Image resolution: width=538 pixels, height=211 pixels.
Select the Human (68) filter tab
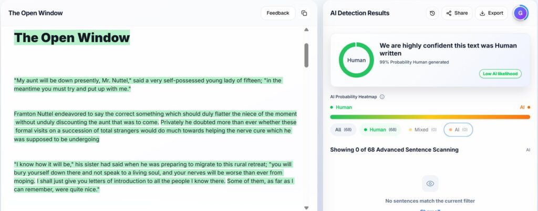[380, 130]
